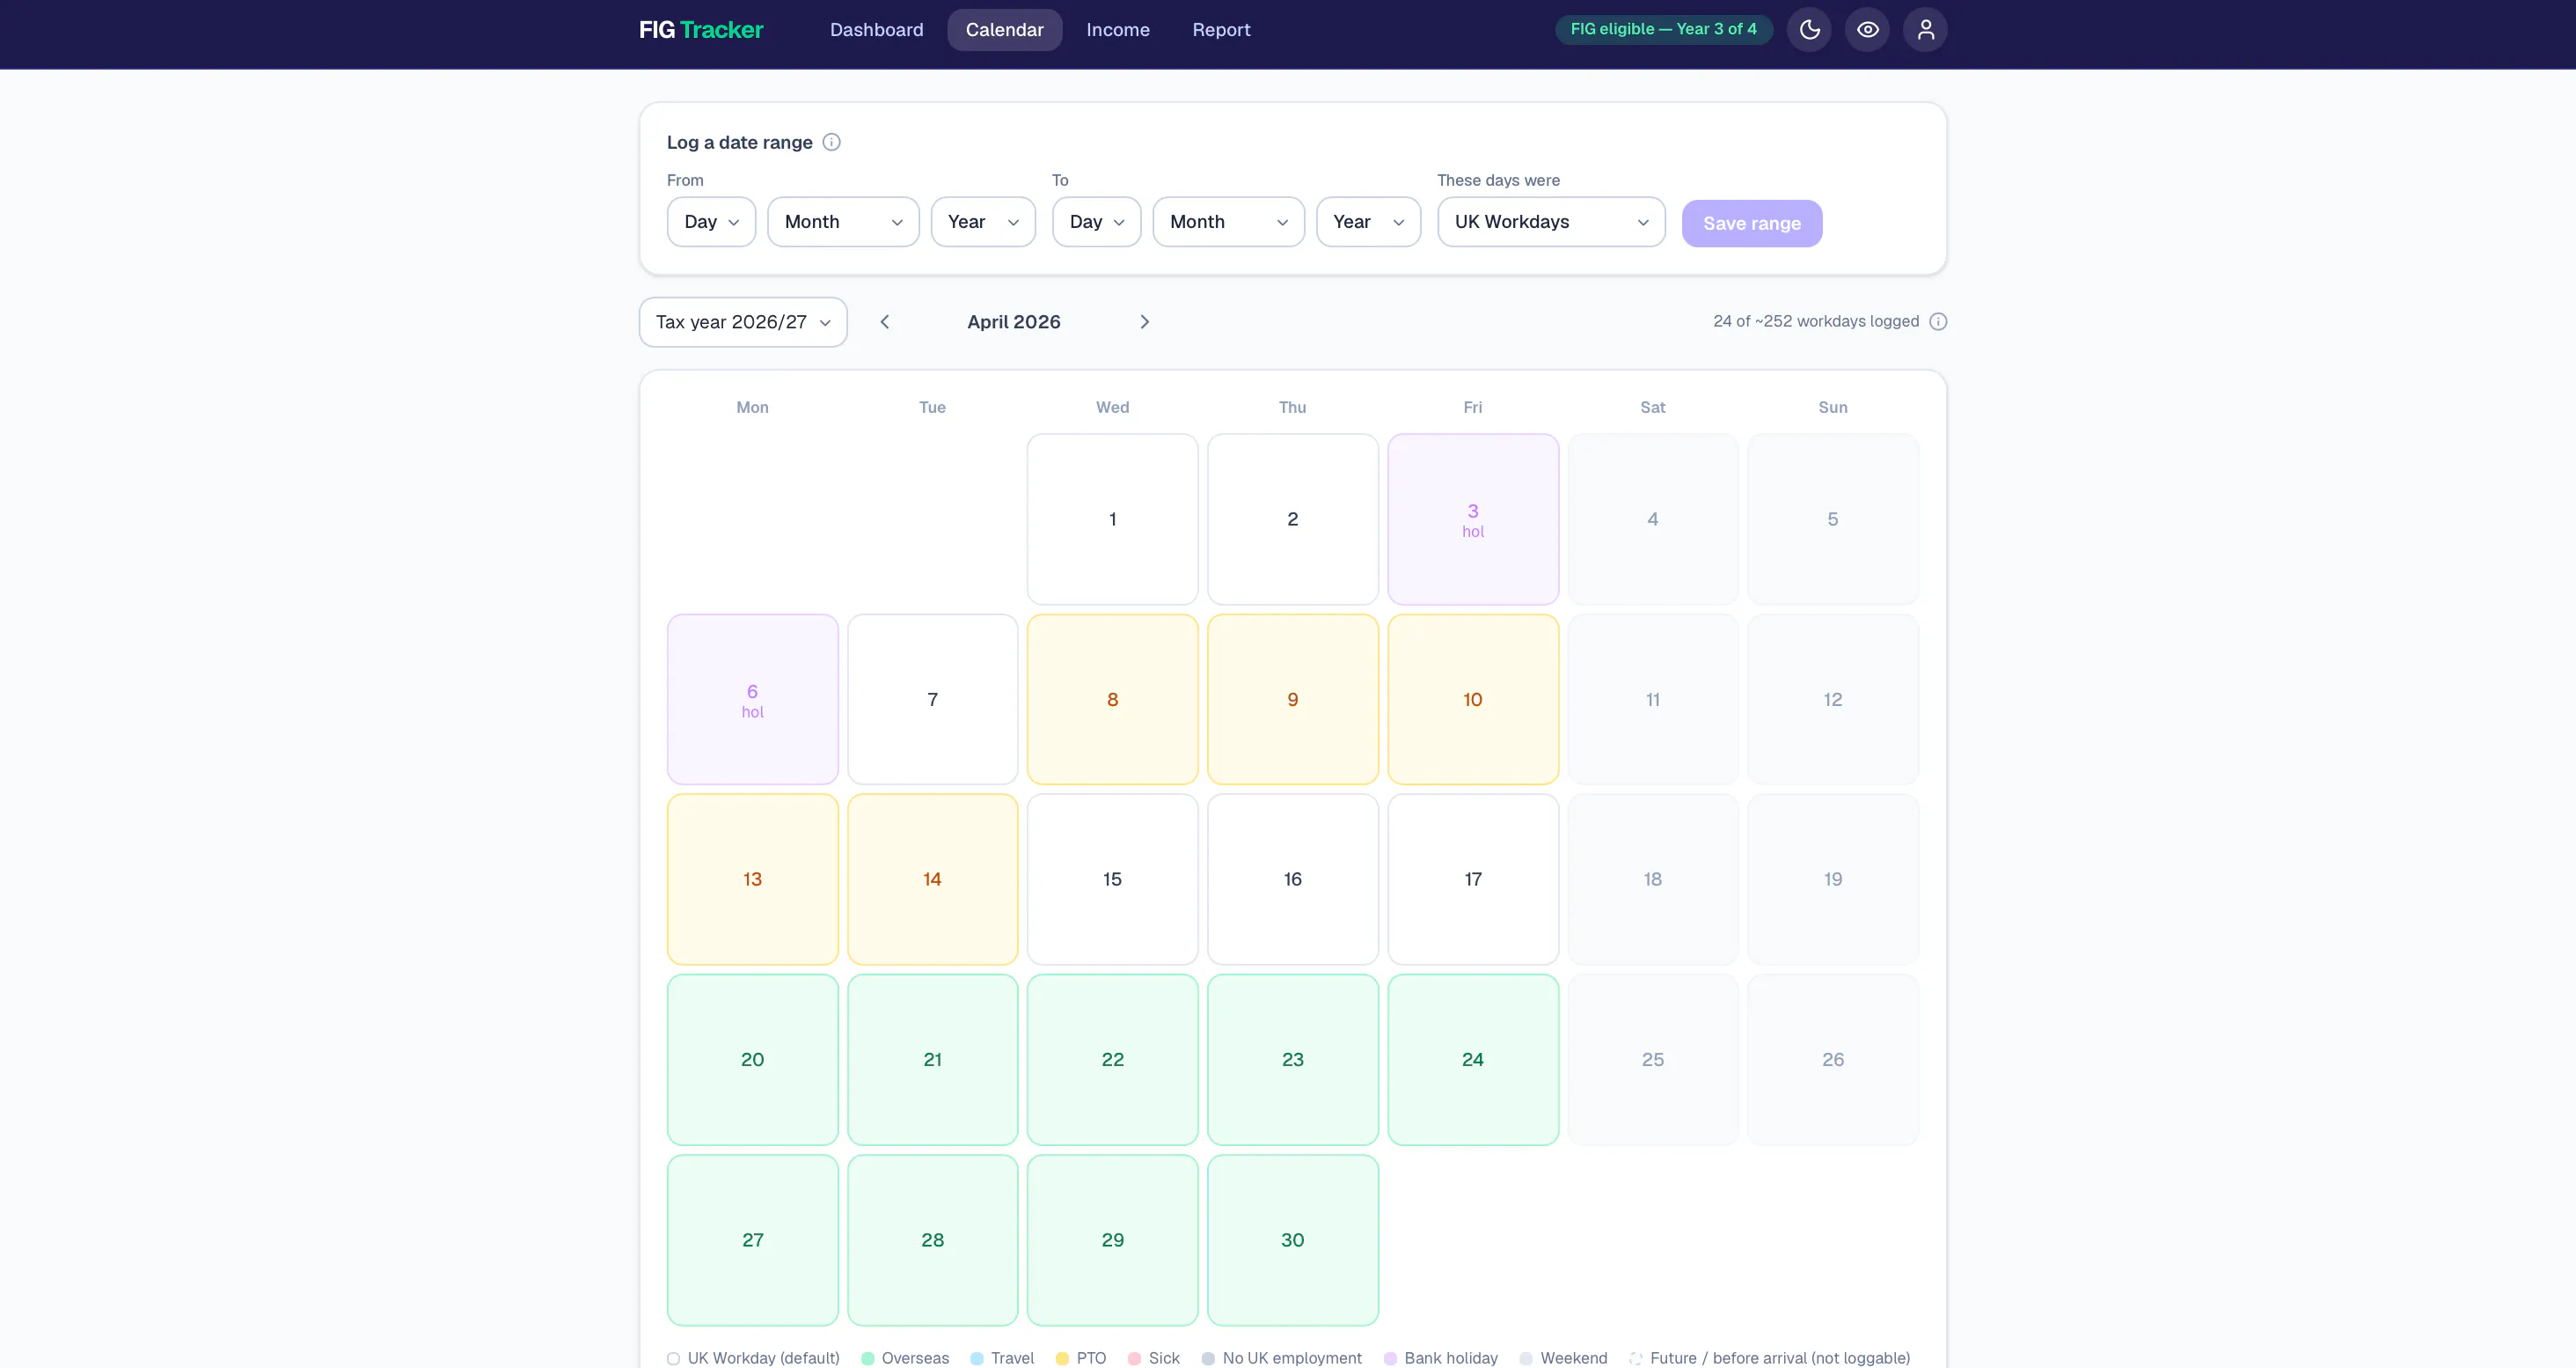The image size is (2576, 1368).
Task: Click PTO day April 14
Action: click(932, 879)
